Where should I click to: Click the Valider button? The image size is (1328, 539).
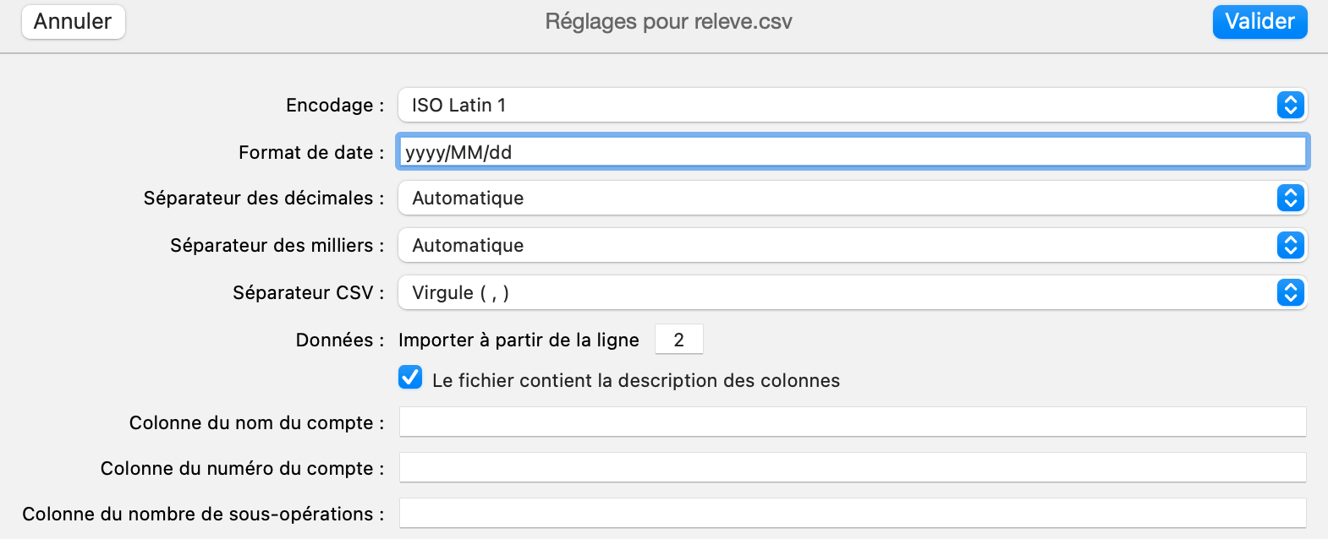1259,22
